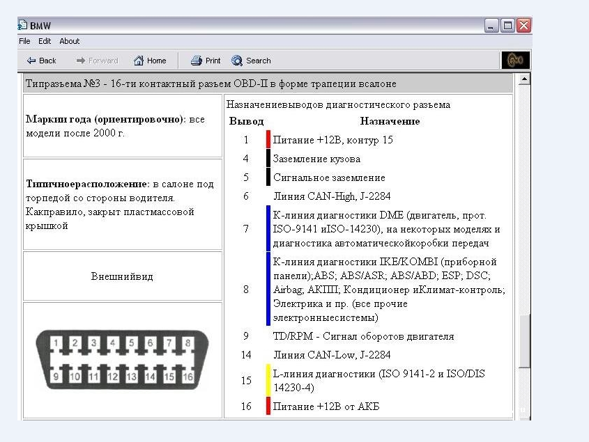
Task: Click the Back arrow icon
Action: click(x=31, y=61)
